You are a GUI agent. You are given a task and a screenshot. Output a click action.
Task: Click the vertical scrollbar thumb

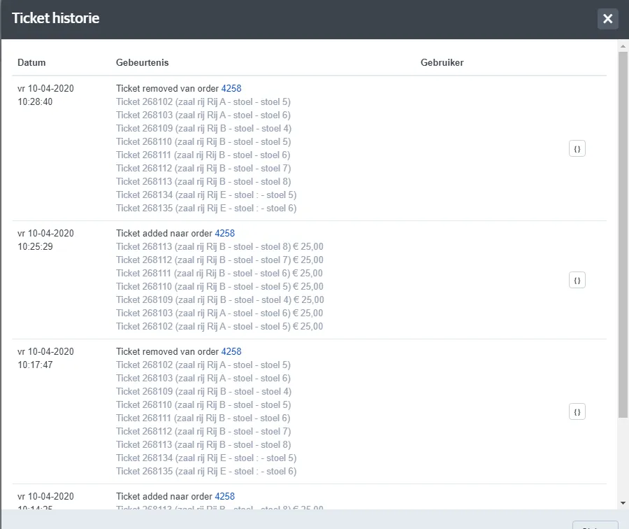(x=623, y=234)
